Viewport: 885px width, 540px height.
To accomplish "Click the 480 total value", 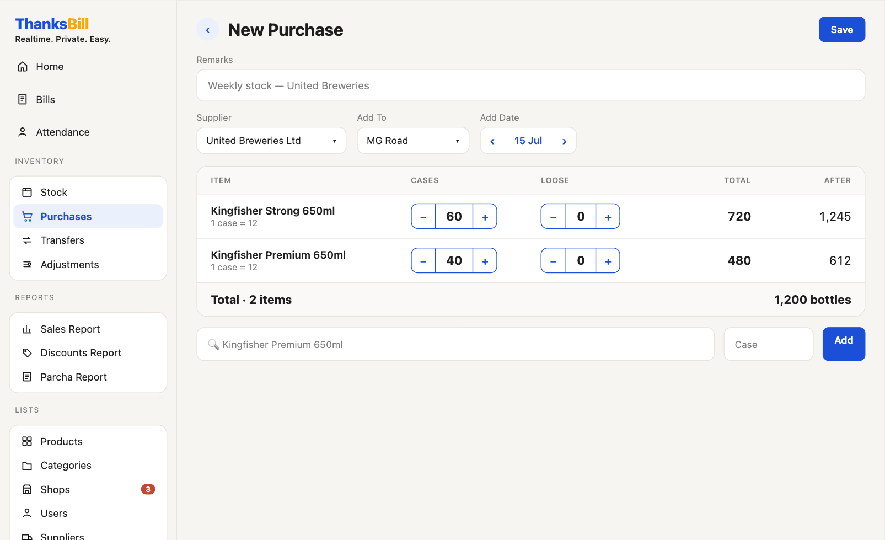I will coord(739,261).
